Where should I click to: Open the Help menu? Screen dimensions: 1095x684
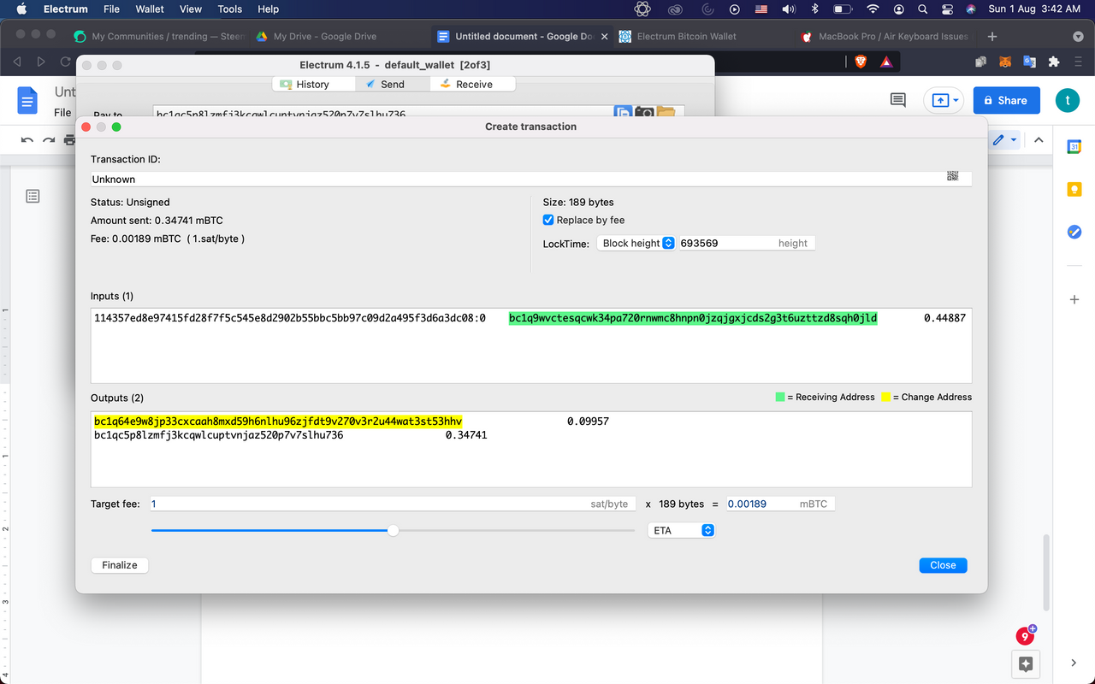click(x=269, y=9)
